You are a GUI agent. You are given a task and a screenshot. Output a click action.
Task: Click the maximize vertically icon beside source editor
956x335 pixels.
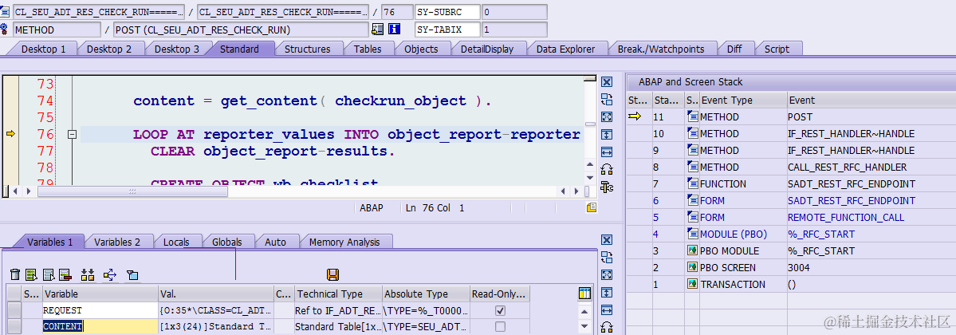(606, 134)
